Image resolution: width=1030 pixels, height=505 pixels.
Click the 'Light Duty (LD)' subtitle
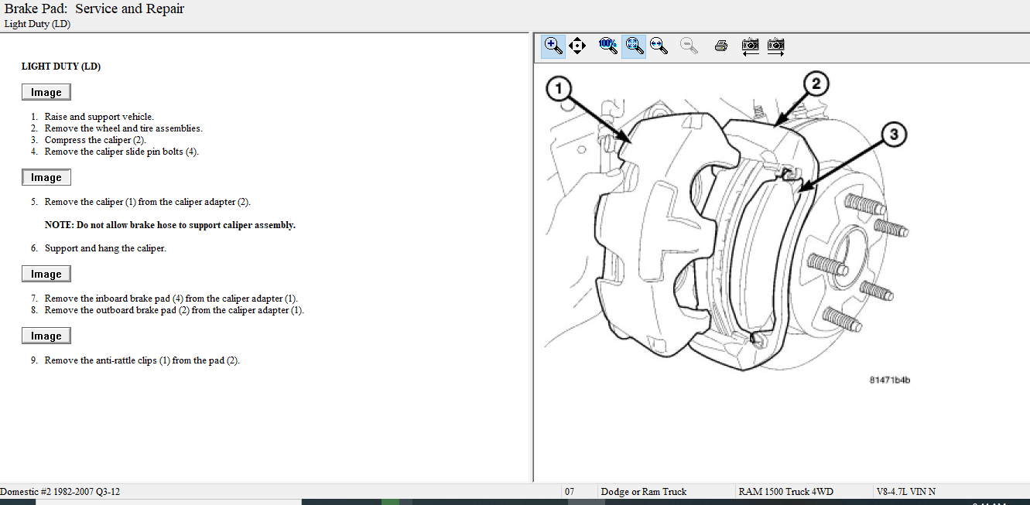[38, 24]
